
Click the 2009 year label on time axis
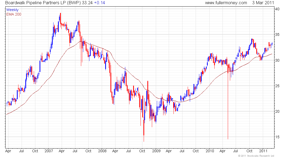click(x=156, y=151)
